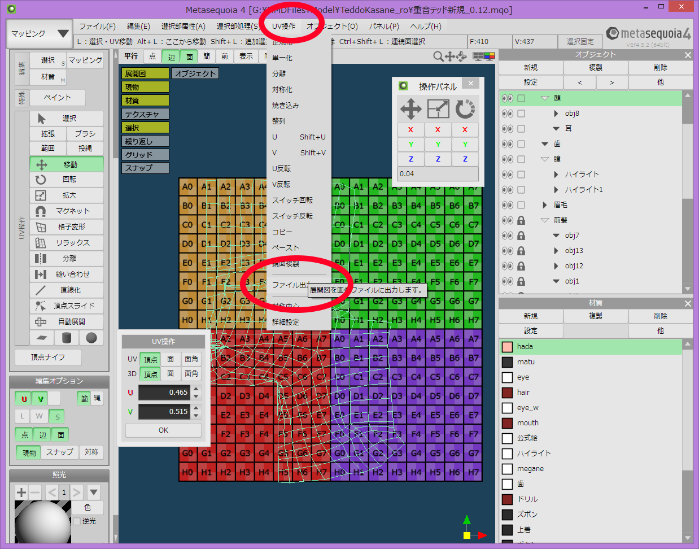Click the scale icon in 操作パネル
The width and height of the screenshot is (699, 549).
point(438,108)
